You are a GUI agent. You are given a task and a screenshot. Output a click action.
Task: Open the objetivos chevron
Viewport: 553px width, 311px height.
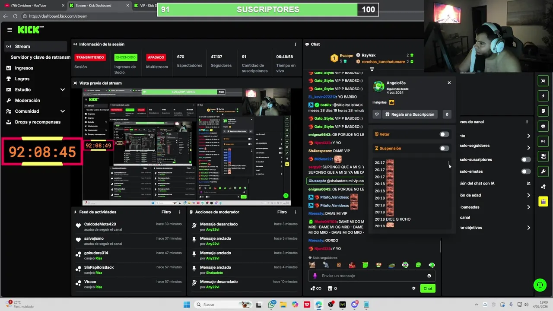528,228
